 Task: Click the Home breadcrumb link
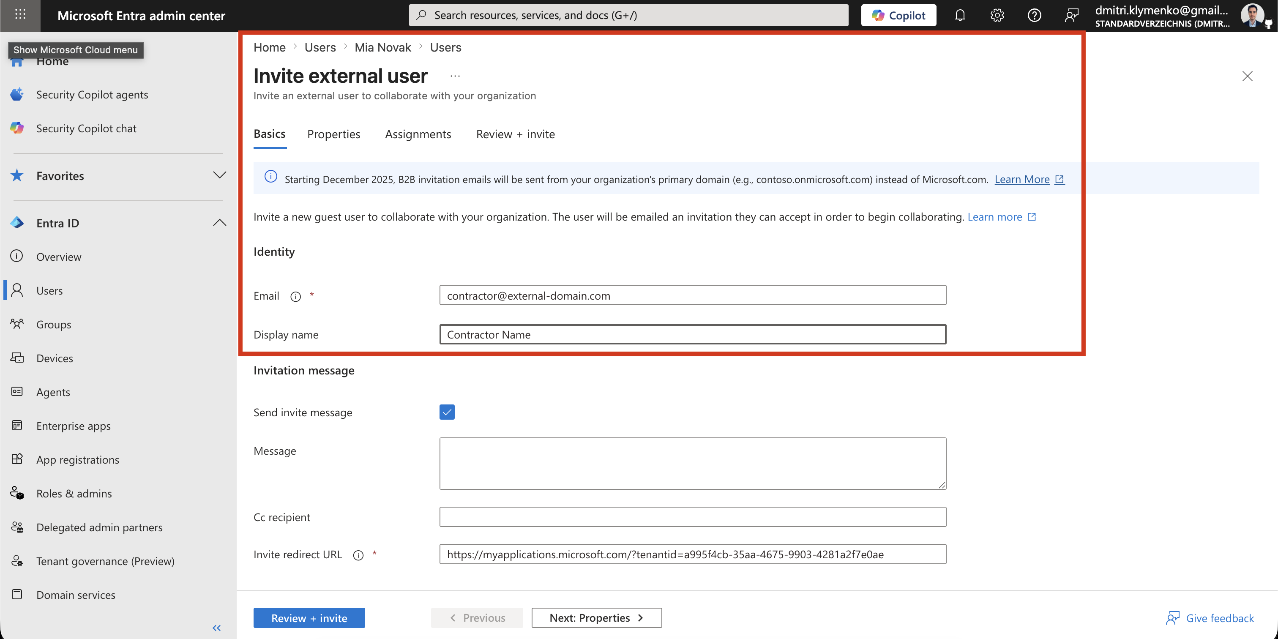(x=269, y=47)
